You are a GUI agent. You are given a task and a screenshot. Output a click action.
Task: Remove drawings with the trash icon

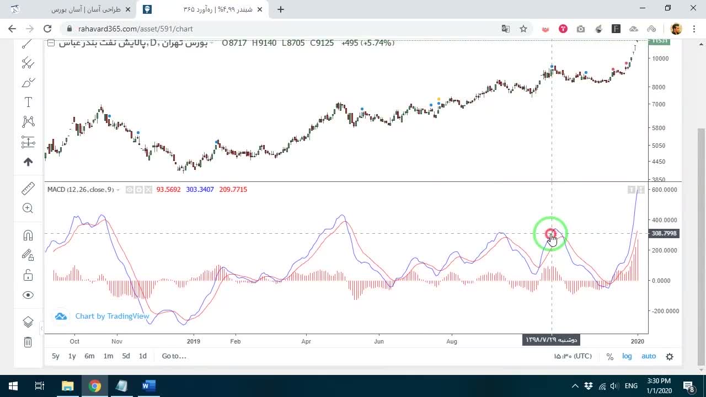(28, 342)
